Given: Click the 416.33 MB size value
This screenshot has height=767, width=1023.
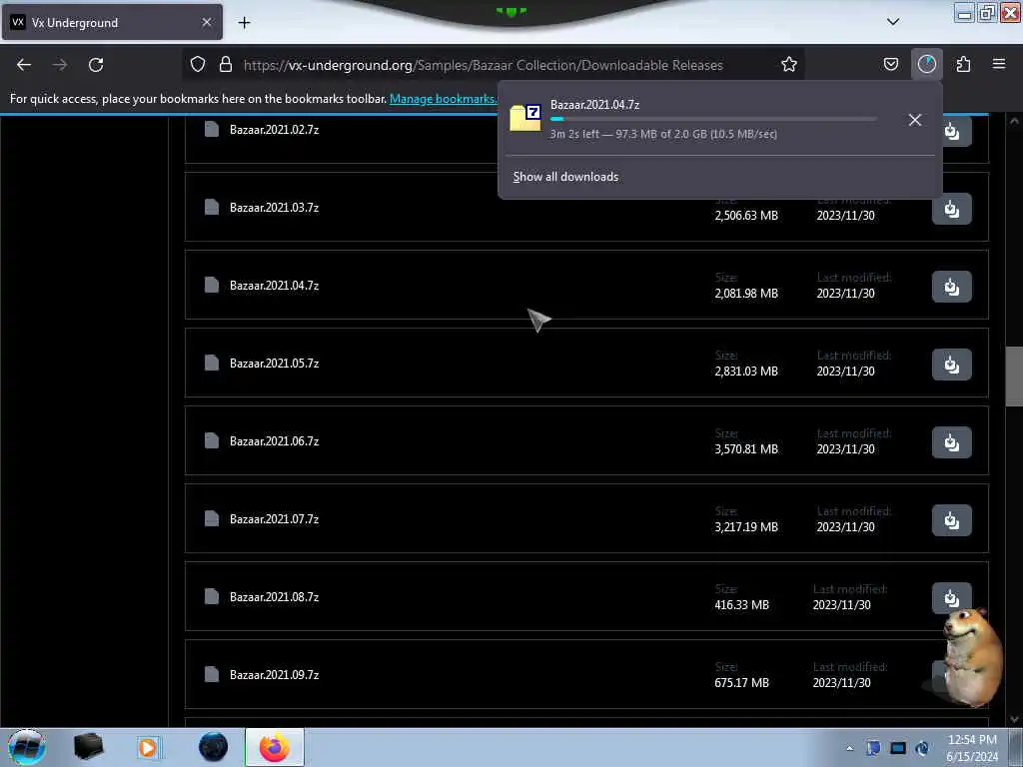Looking at the screenshot, I should tap(742, 605).
